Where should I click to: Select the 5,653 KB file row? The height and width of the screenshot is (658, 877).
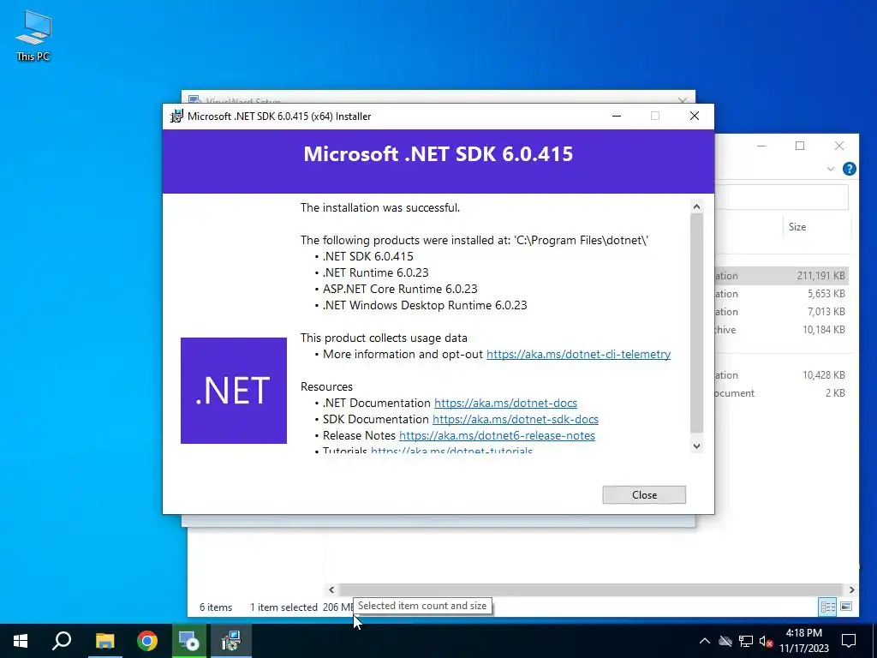pos(781,294)
